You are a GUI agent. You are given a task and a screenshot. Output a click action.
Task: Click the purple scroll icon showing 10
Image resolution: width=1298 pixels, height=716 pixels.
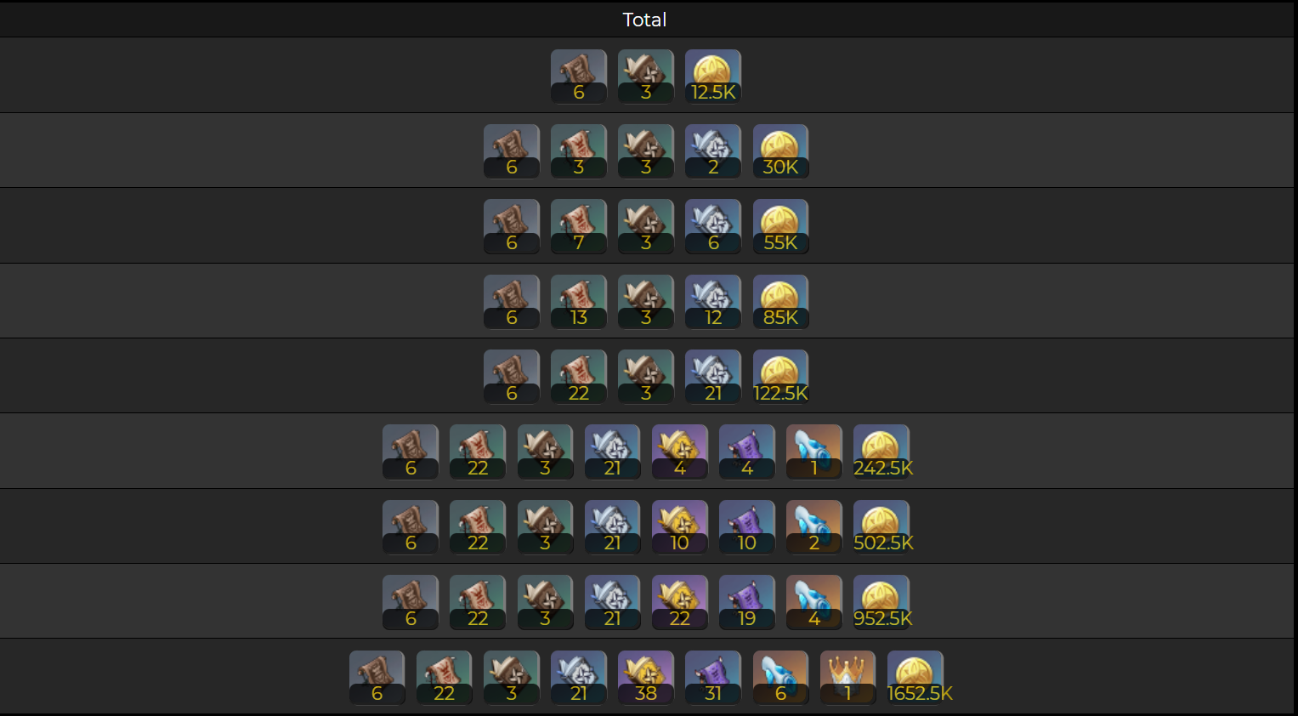[x=747, y=527]
